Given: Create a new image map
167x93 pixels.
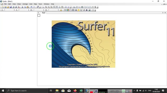Looking at the screenshot, I should [x=76, y=10].
